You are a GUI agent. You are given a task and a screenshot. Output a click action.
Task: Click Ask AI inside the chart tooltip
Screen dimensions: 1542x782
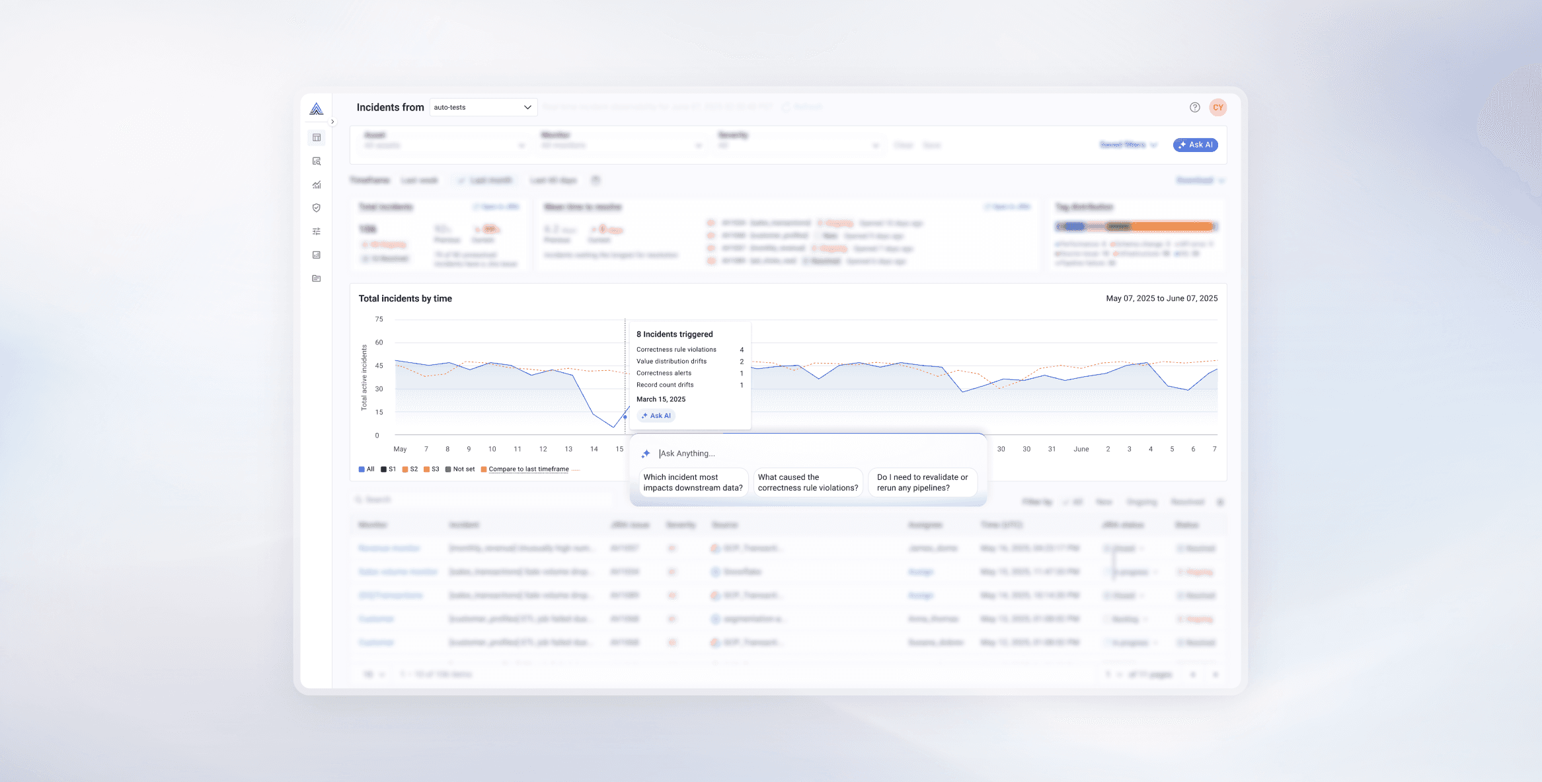pos(656,416)
